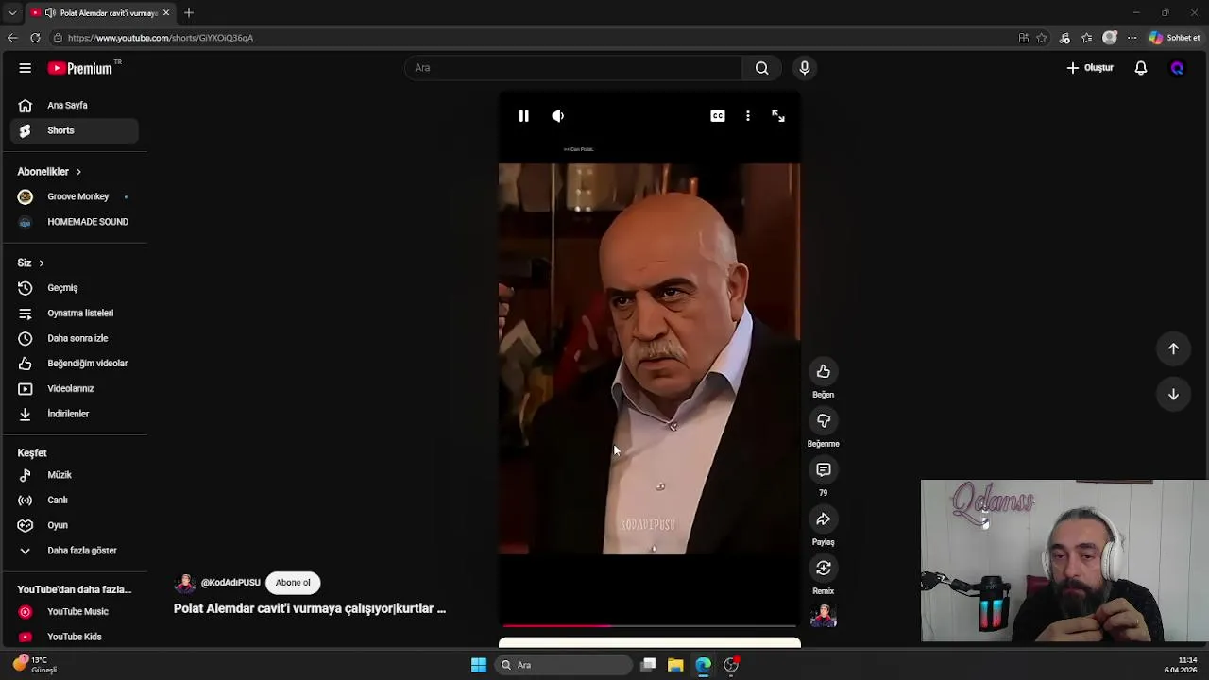1209x680 pixels.
Task: Open Müzik under Keşfet
Action: pyautogui.click(x=74, y=475)
